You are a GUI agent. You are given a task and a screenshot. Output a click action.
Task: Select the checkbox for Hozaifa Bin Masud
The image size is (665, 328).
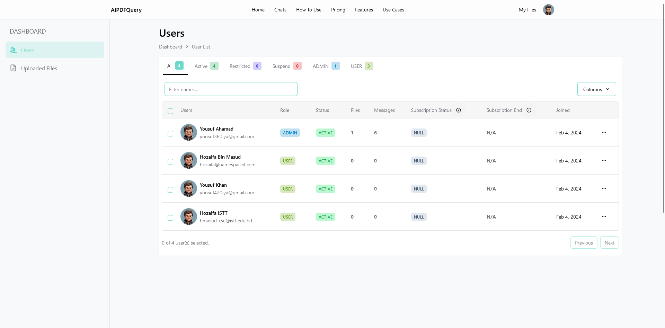click(x=170, y=162)
